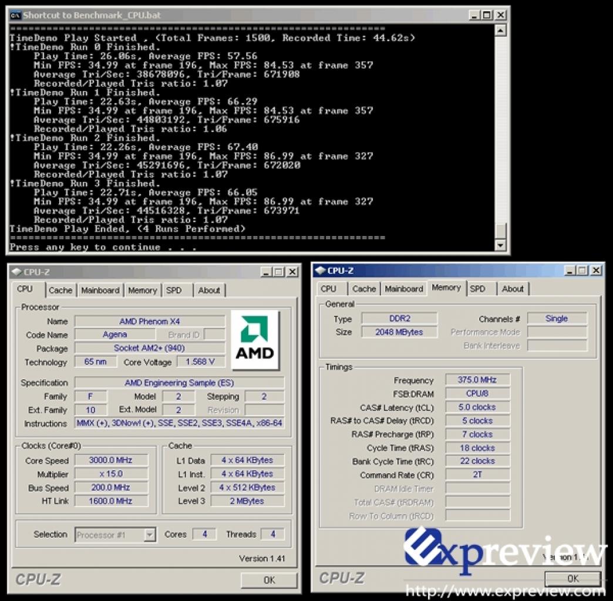Viewport: 613px width, 601px height.
Task: Click the memory Type value DDR2
Action: pyautogui.click(x=399, y=318)
